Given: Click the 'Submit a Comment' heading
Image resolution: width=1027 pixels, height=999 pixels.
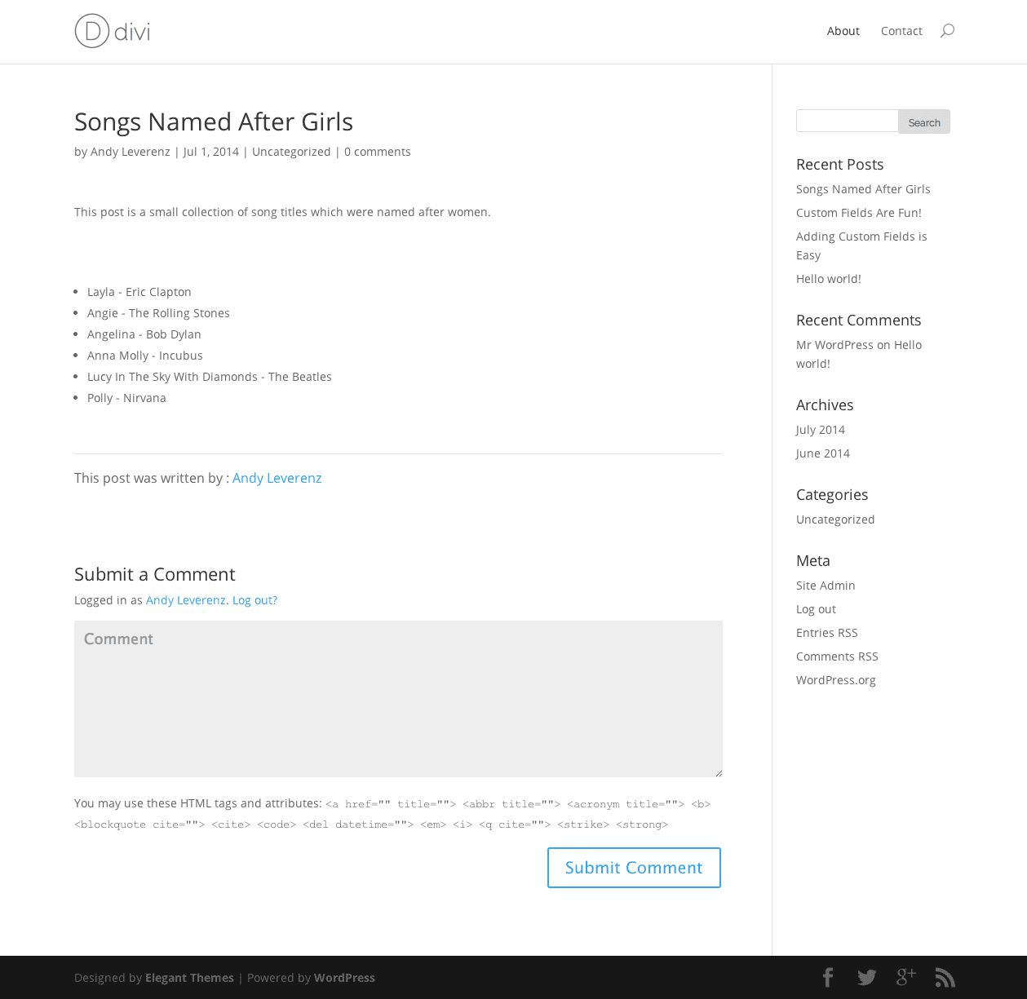Looking at the screenshot, I should (x=155, y=574).
